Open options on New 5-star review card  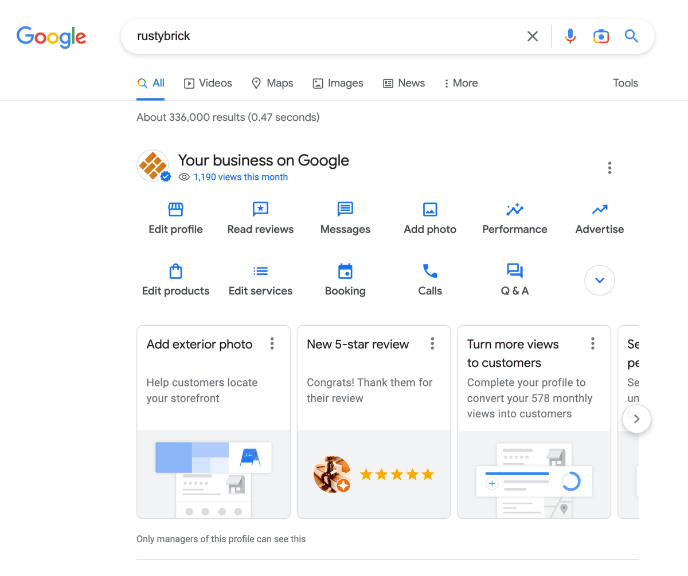432,344
